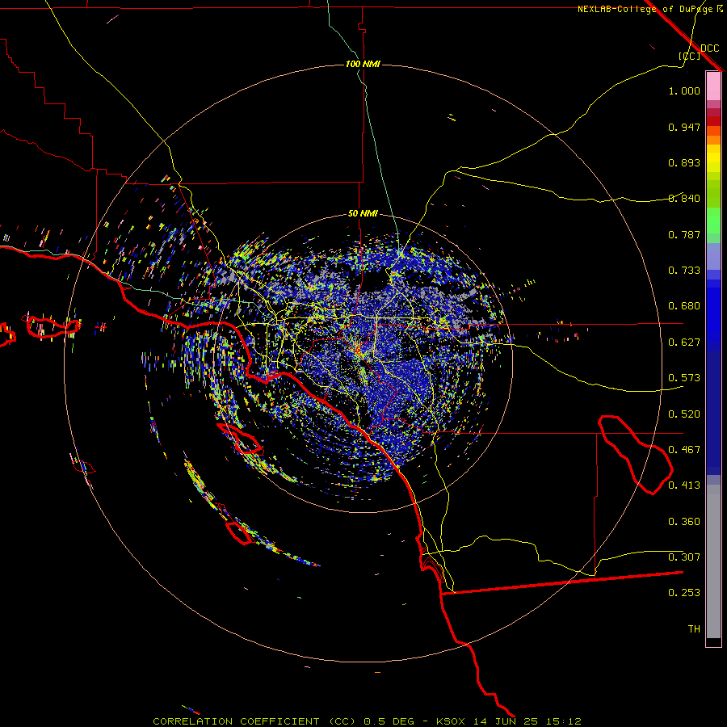
Task: Click the CORRELATION COEFFICIENT caption title
Action: pos(236,721)
